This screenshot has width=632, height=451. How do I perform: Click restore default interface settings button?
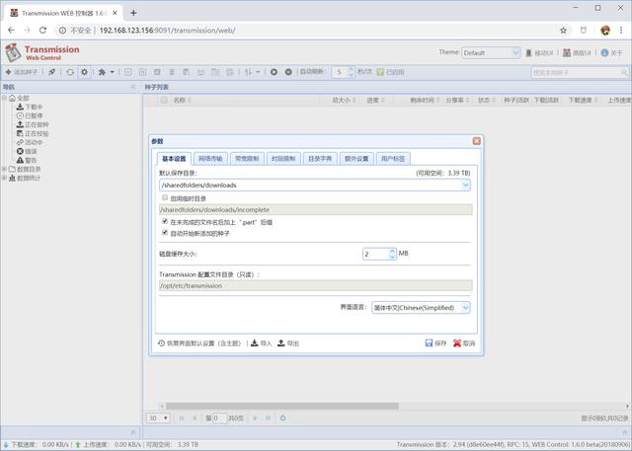(199, 343)
